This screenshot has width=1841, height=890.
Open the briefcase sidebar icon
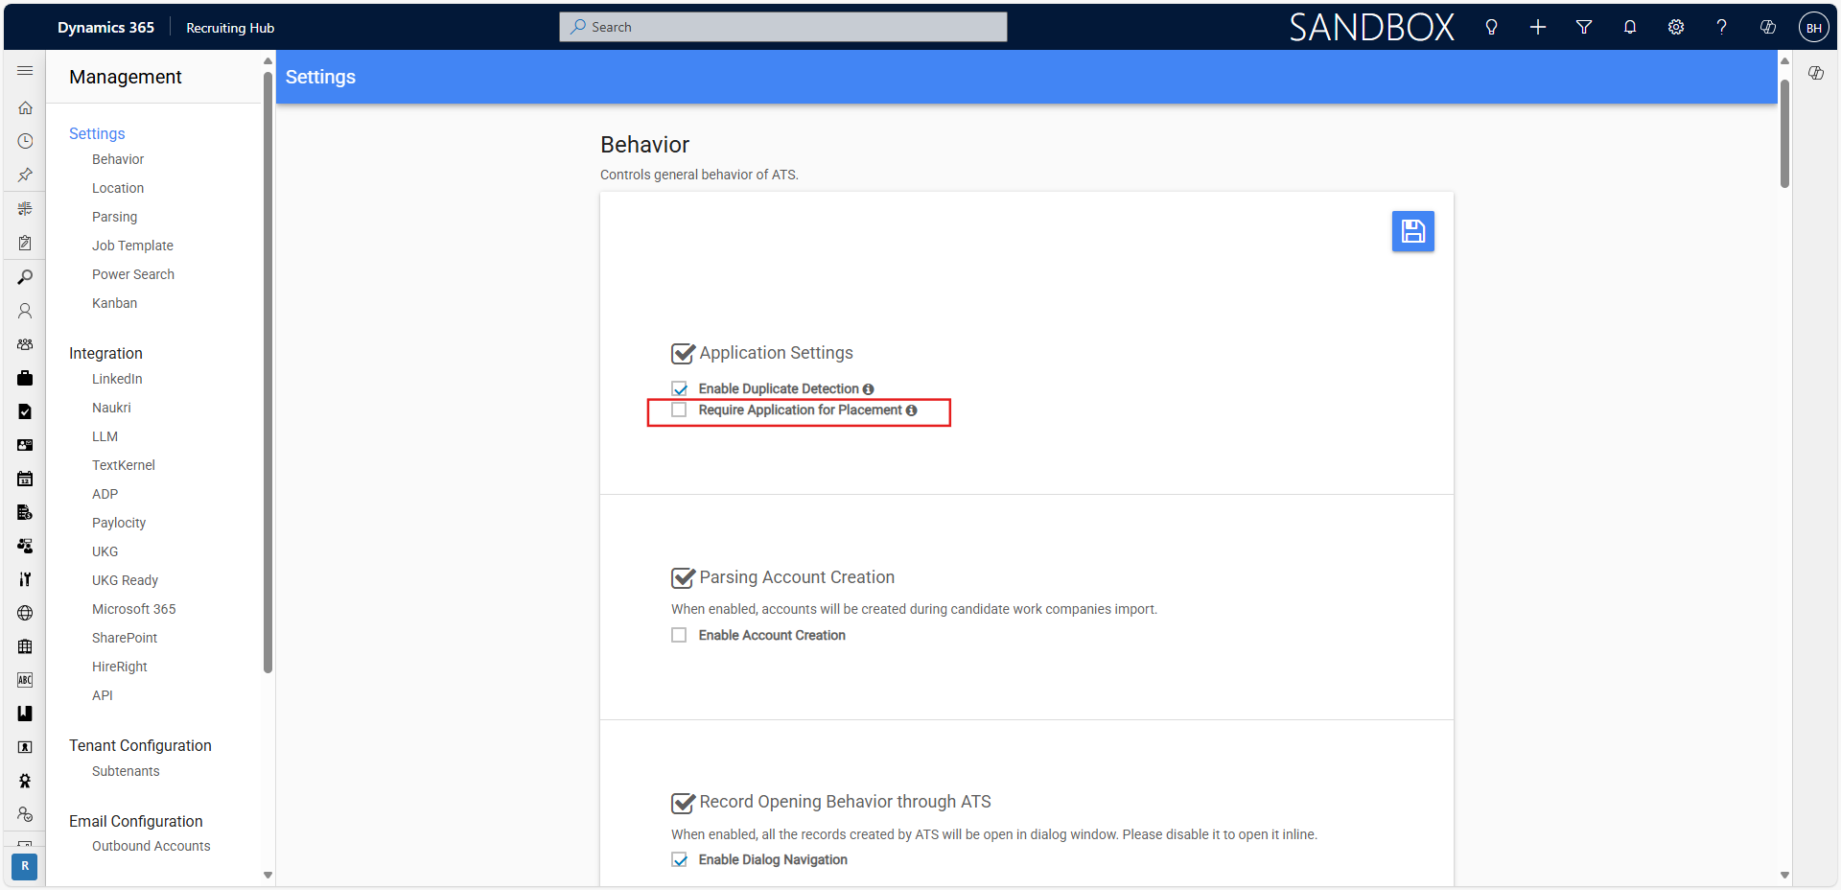click(x=25, y=378)
